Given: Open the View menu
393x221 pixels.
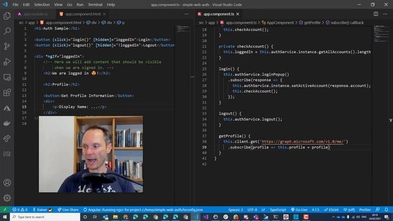Looking at the screenshot, I should (x=58, y=4).
